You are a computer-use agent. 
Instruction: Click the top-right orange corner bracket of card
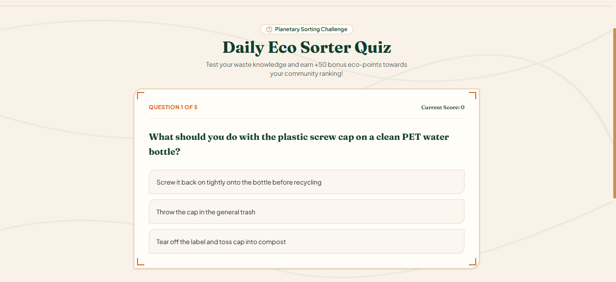[x=473, y=95]
